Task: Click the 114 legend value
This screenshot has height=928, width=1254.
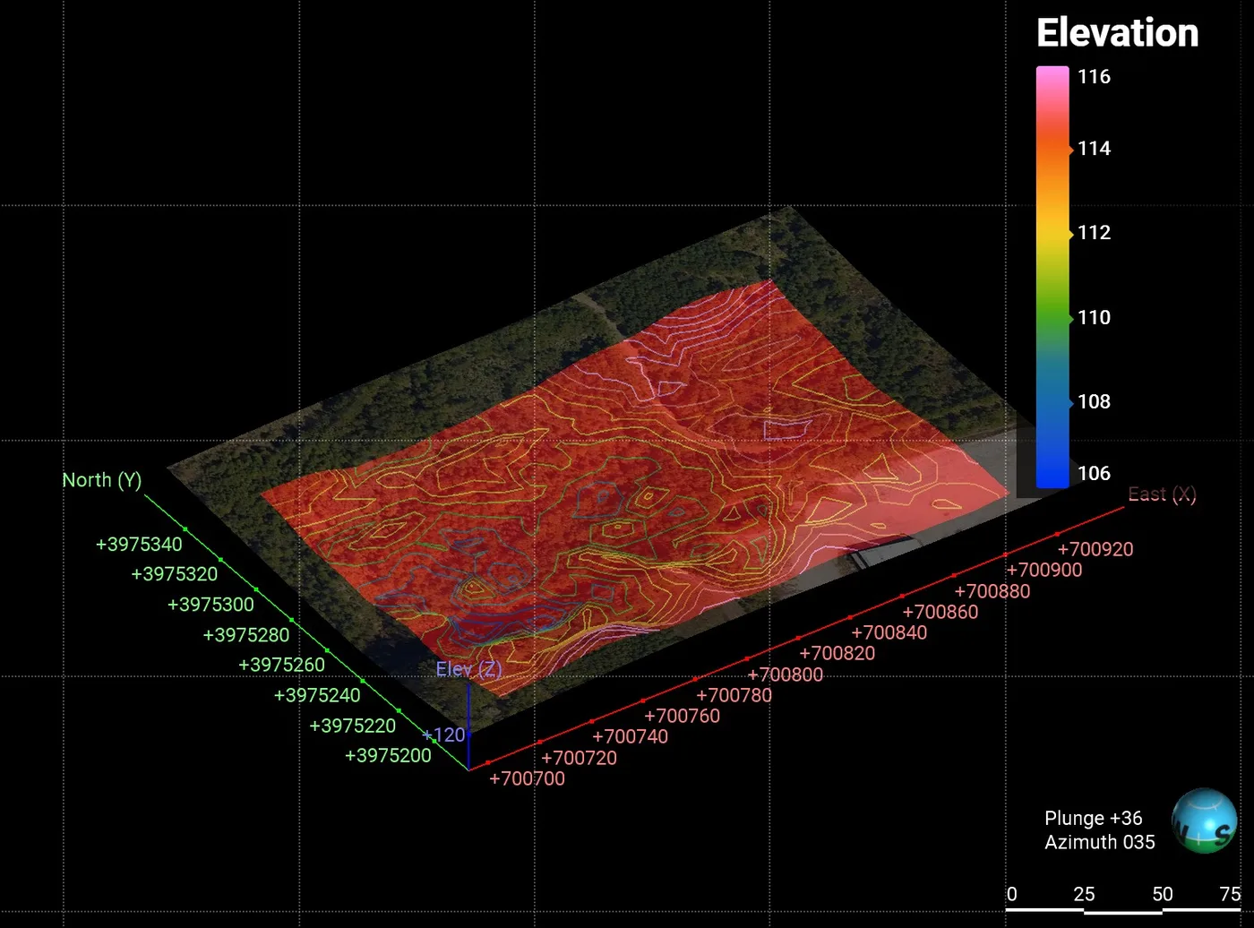Action: [x=1094, y=149]
